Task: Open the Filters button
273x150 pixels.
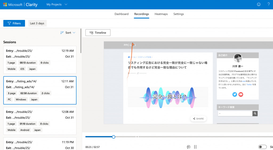Action: [x=14, y=23]
